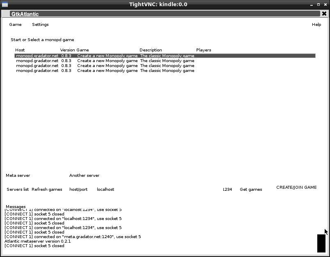Click the messages pane scrollbar thumb
The height and width of the screenshot is (257, 330).
coord(321,243)
